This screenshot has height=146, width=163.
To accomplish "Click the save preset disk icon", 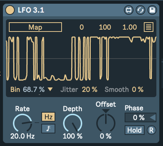I will coord(152,10).
